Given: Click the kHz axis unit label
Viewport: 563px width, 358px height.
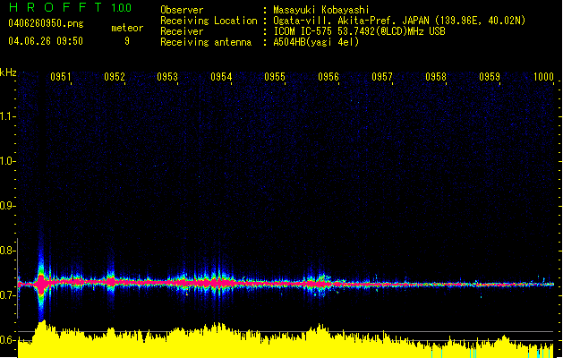Looking at the screenshot, I should coord(8,72).
